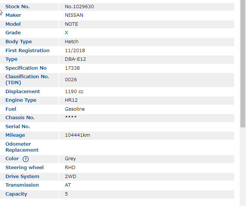This screenshot has width=246, height=206.
Task: Click the Classification No. value 0026
Action: [71, 80]
